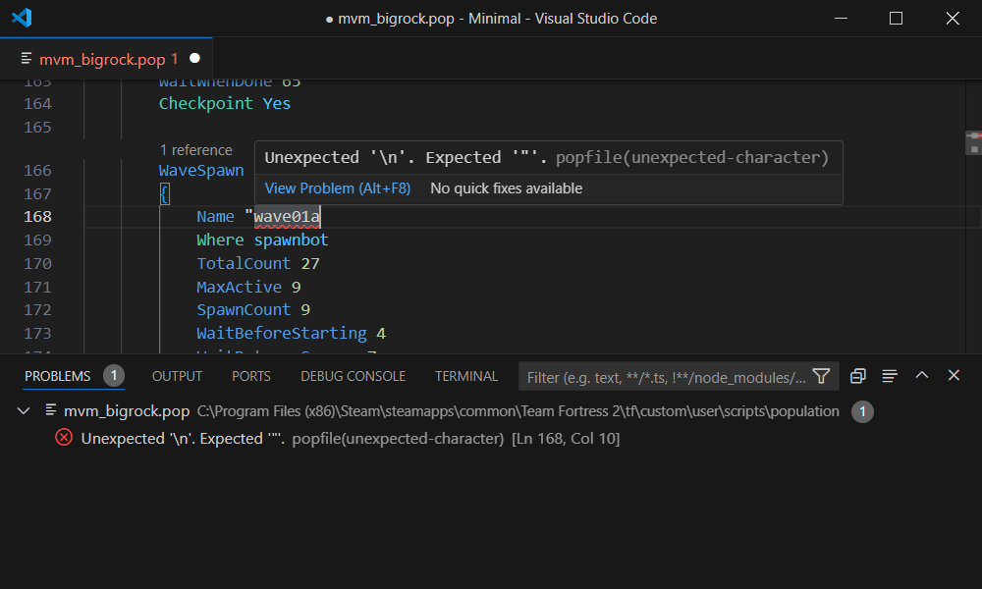
Task: Click the file icon on the mvm_bigrock.pop tab
Action: pyautogui.click(x=27, y=58)
